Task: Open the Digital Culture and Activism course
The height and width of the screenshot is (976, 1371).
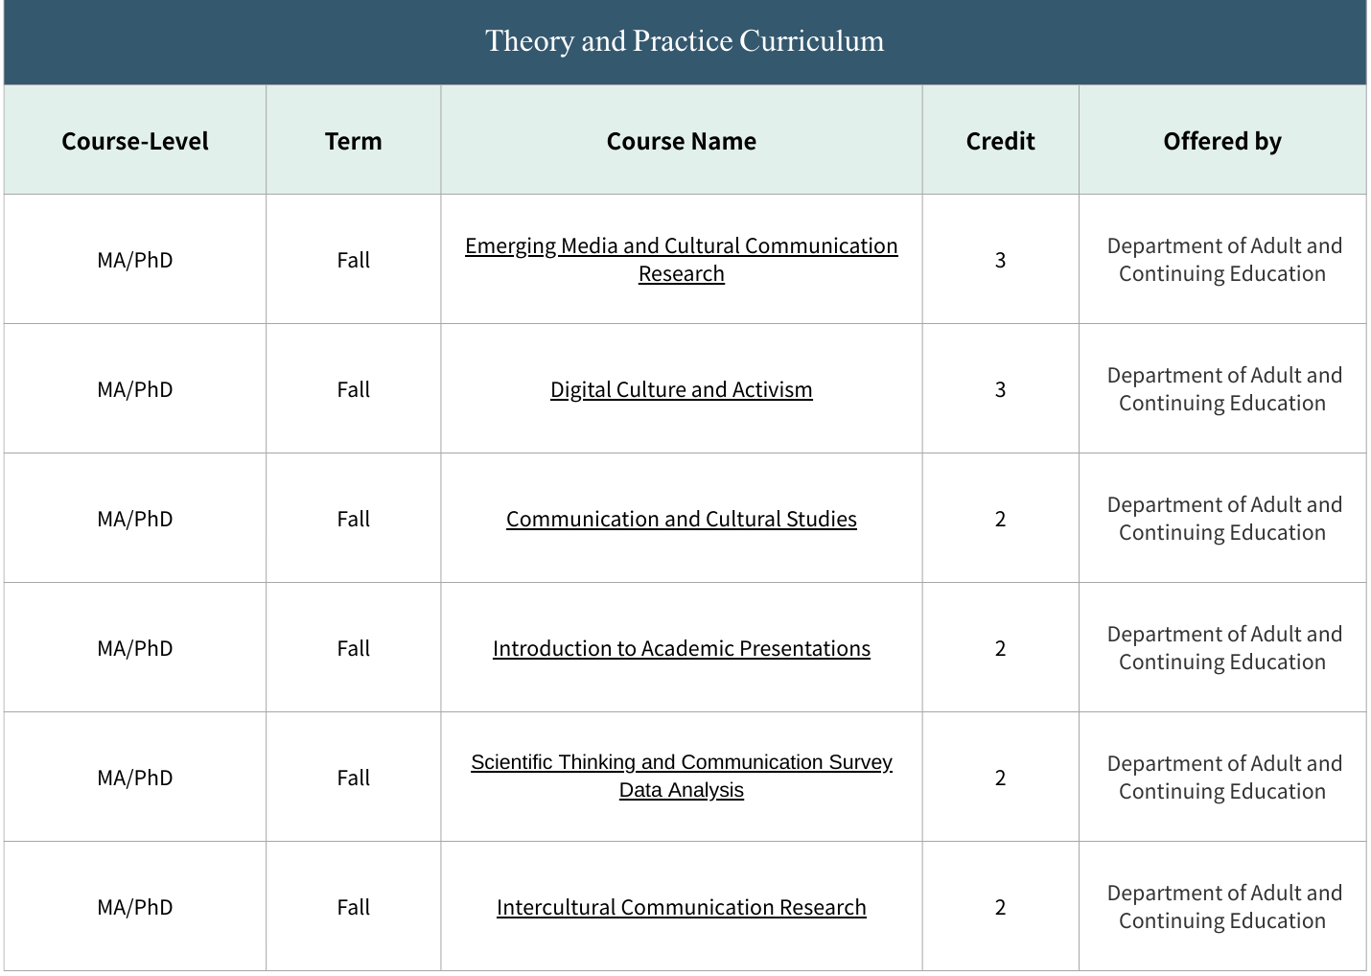Action: [681, 390]
